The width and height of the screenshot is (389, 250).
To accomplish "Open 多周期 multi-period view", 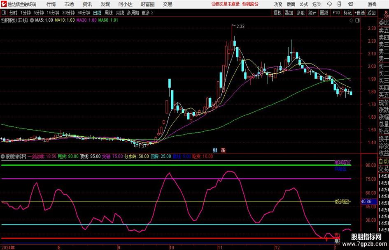I will (133, 13).
